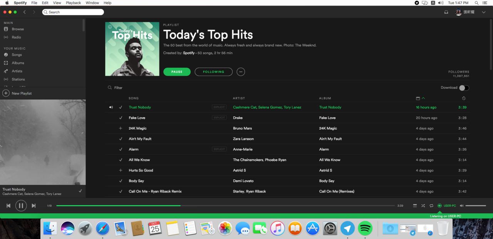Mute the volume speaker icon
This screenshot has height=239, width=493.
pos(462,206)
